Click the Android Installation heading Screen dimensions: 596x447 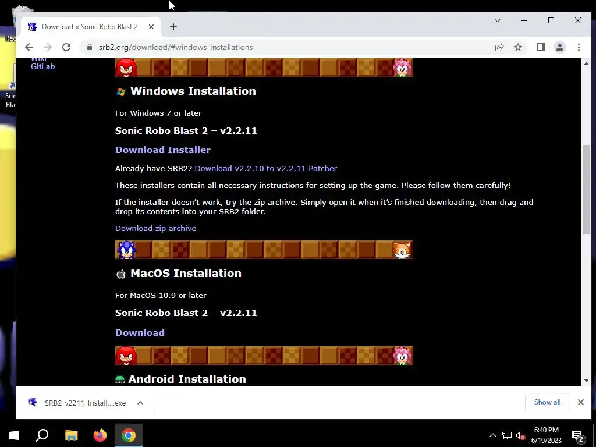187,379
